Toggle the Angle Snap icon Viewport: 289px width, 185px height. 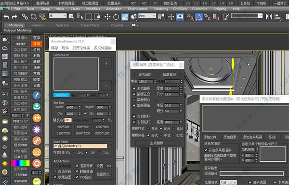pyautogui.click(x=198, y=17)
